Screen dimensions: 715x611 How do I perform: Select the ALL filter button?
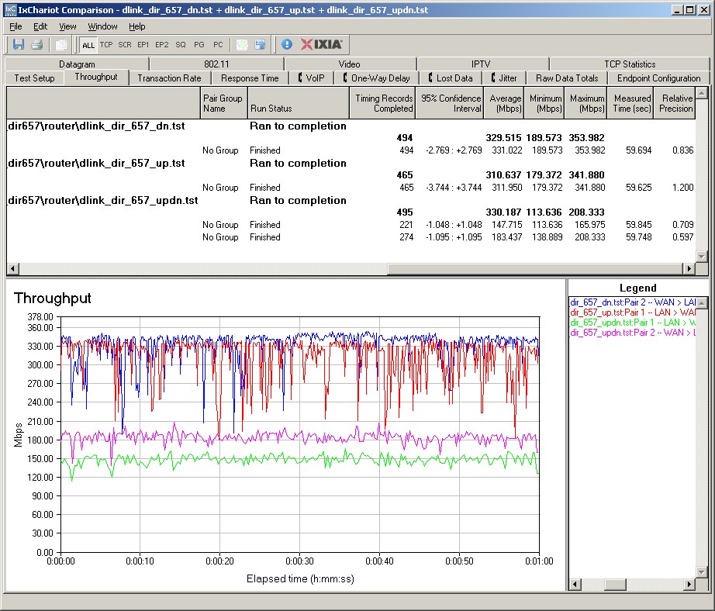pos(88,45)
